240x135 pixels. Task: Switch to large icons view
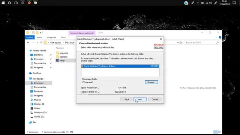[x=219, y=132]
